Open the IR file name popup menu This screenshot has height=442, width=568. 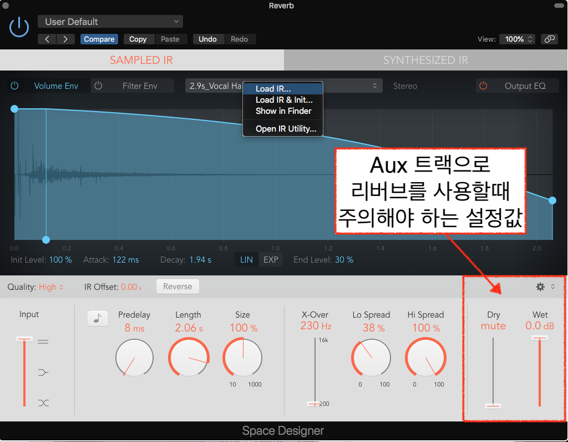pos(283,86)
